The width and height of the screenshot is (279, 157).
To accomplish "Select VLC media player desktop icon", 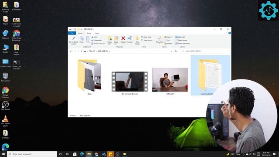I will pyautogui.click(x=6, y=121).
